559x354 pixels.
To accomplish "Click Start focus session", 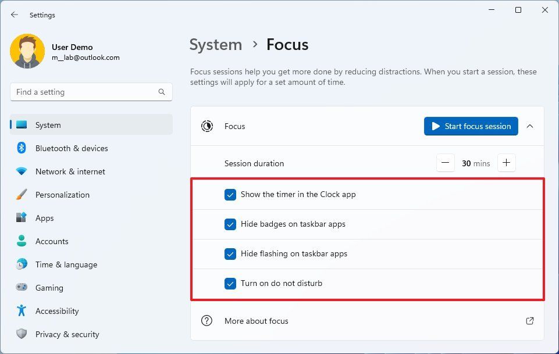I will click(x=471, y=126).
